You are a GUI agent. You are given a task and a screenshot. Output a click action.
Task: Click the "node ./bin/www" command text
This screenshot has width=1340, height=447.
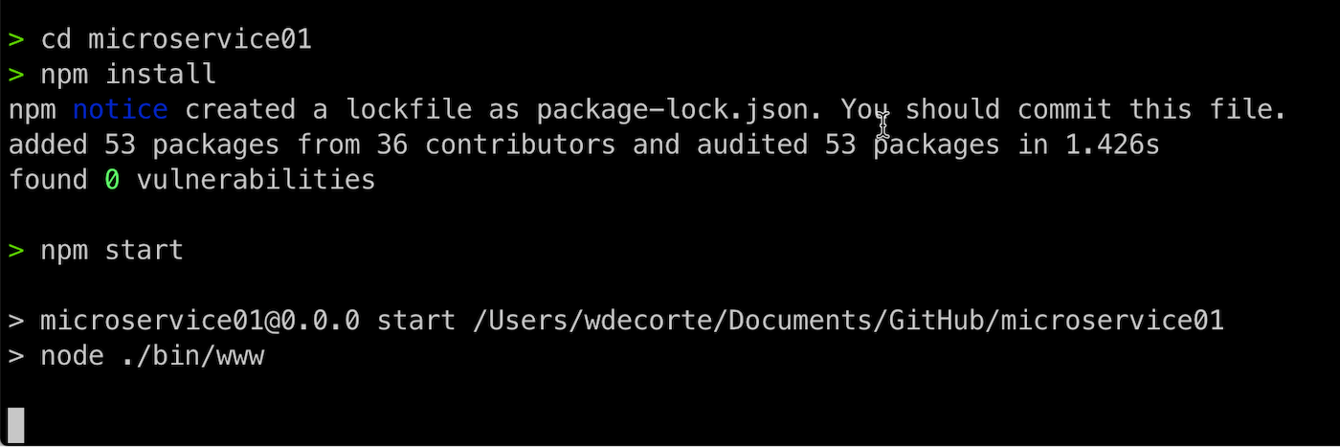tap(152, 356)
